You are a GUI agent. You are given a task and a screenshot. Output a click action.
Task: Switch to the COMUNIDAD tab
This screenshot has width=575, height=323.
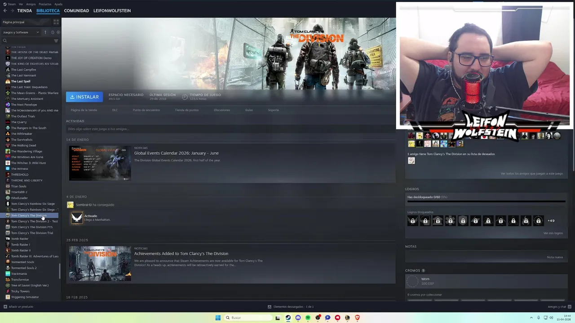click(76, 11)
